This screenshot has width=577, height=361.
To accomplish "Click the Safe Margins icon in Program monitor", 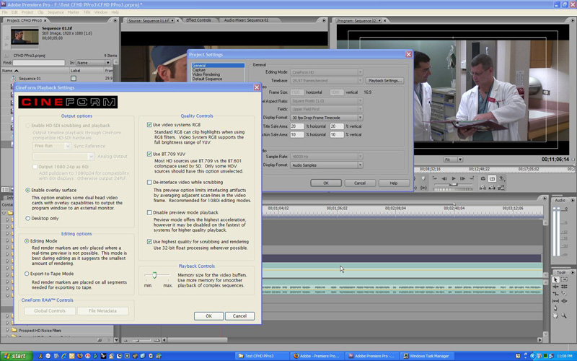I will (493, 178).
